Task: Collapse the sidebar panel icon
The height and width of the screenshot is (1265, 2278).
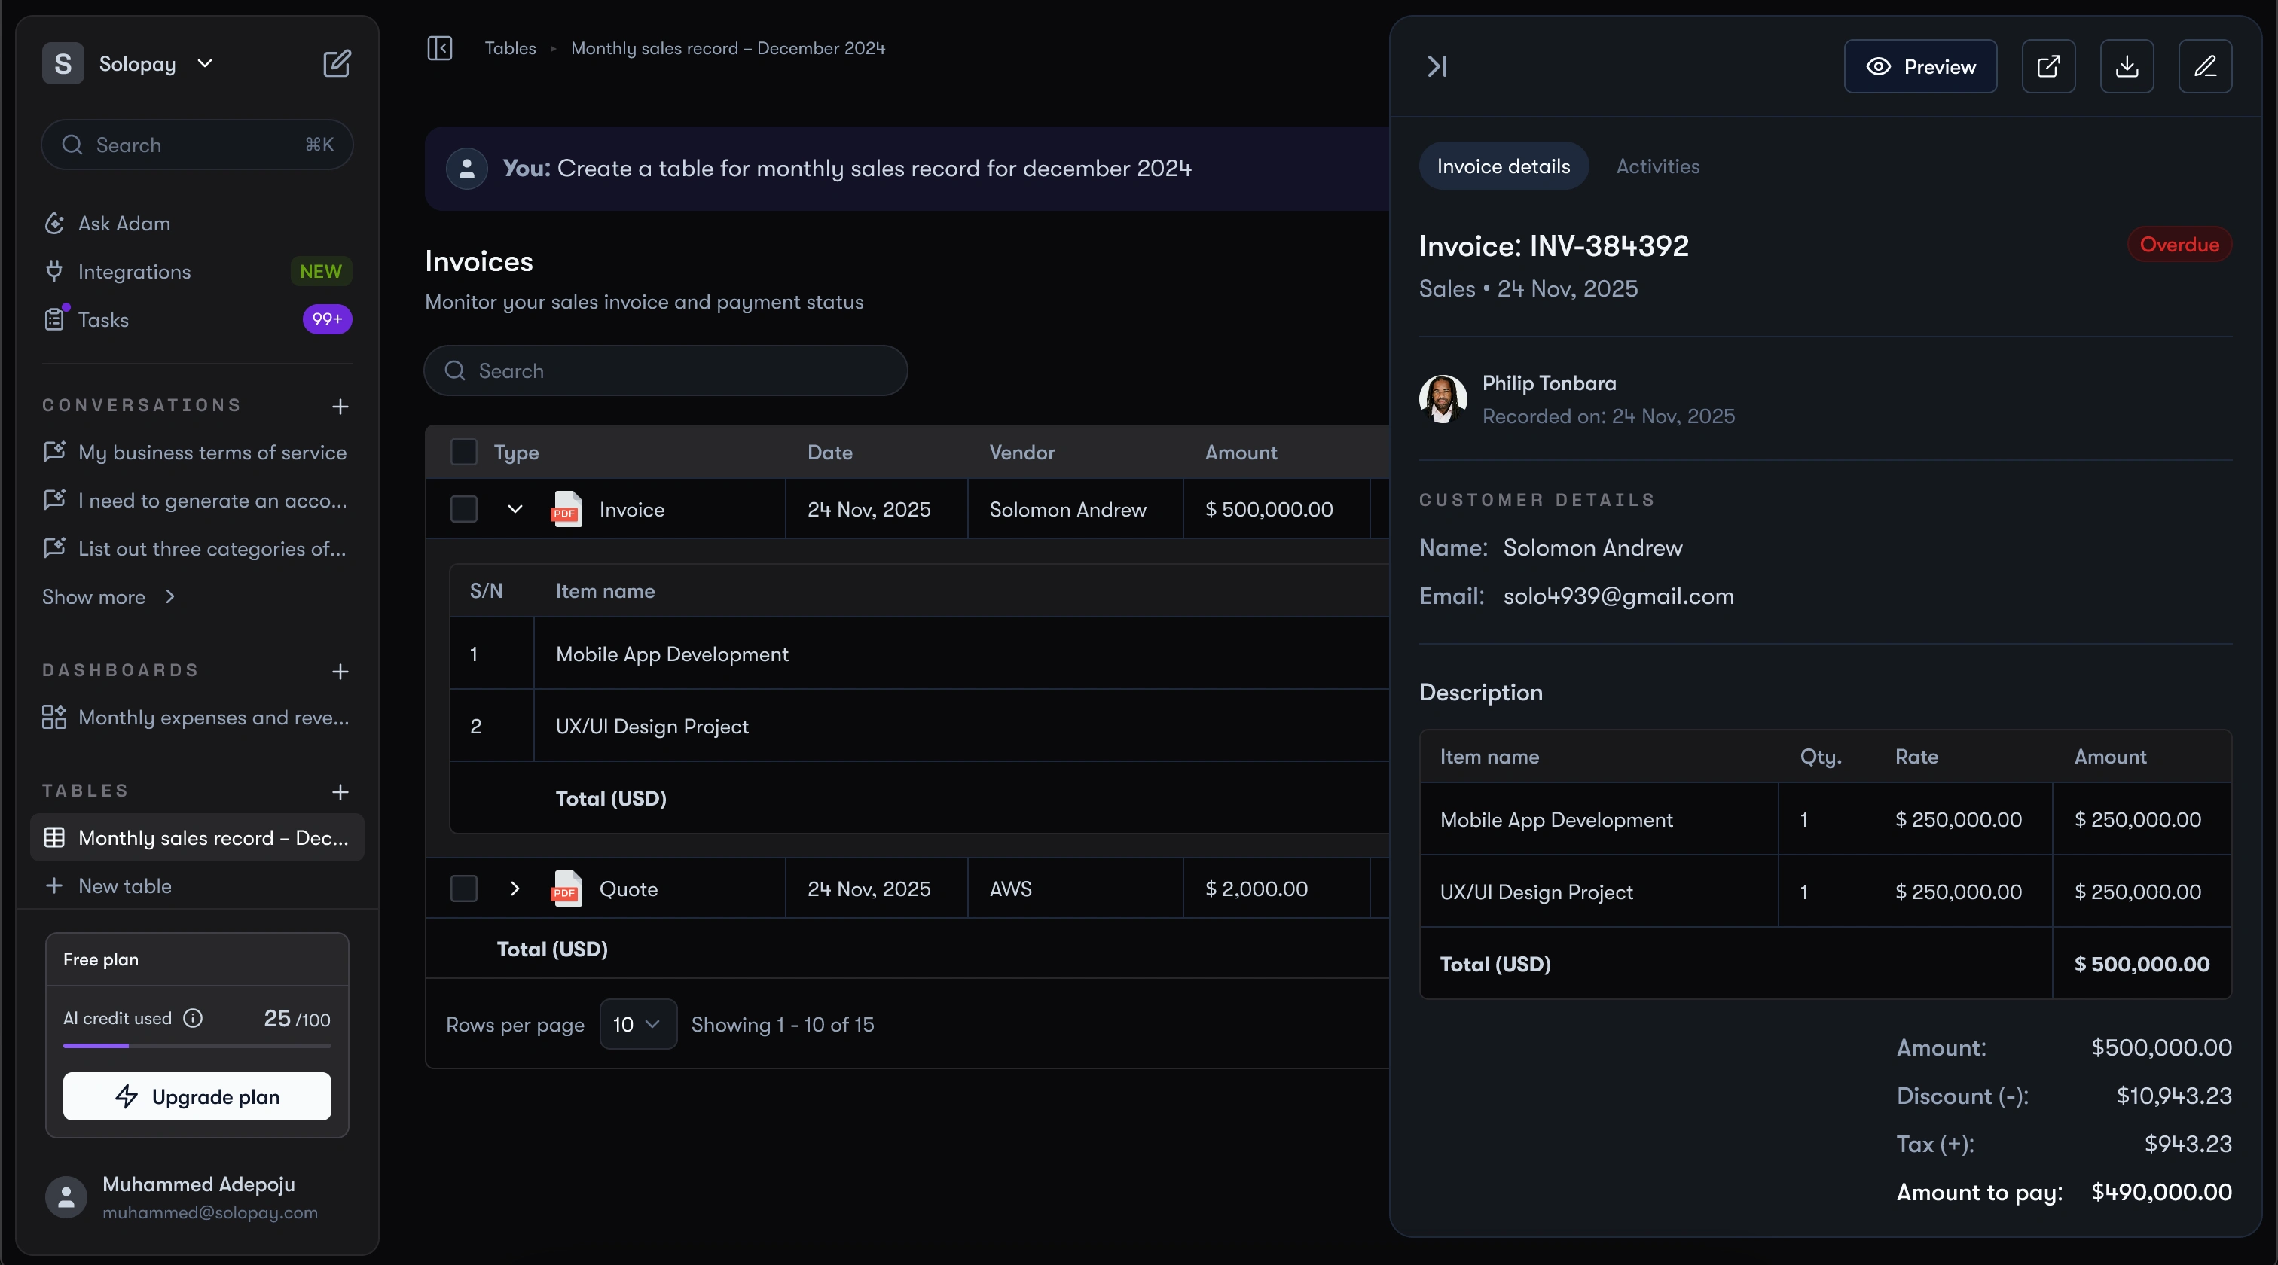Action: [439, 47]
